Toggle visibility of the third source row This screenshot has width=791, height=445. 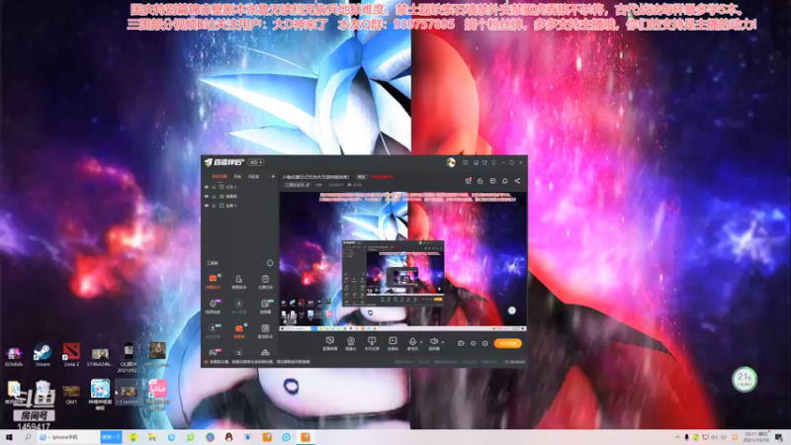click(207, 206)
